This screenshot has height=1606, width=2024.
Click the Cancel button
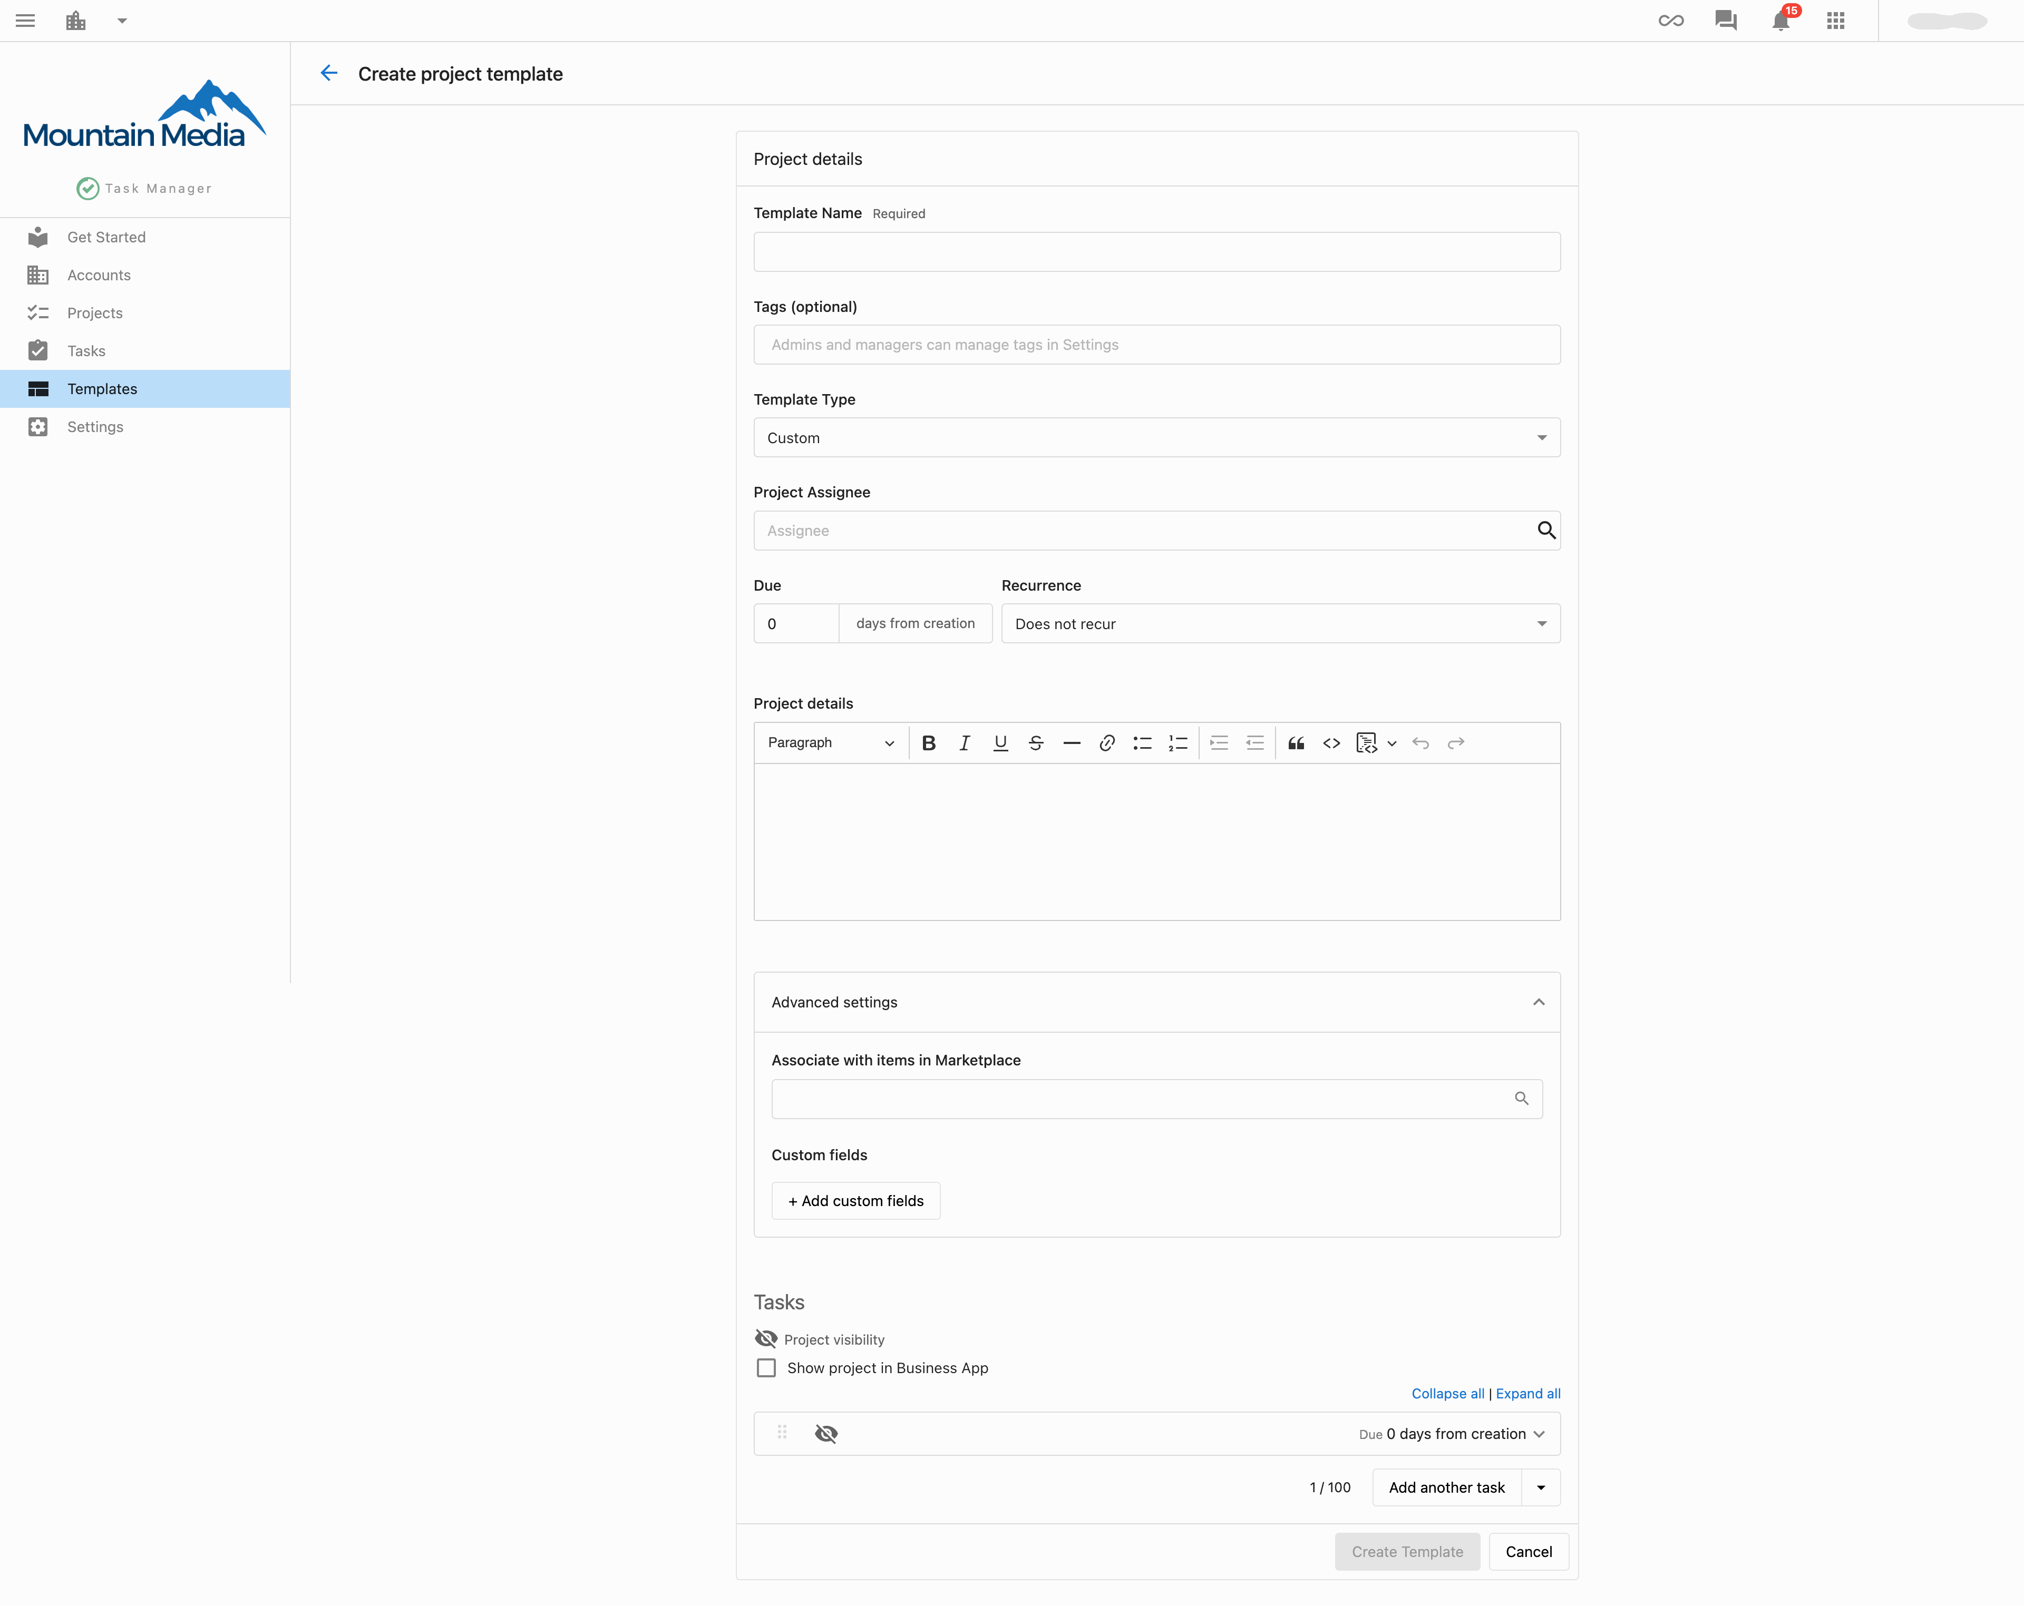point(1529,1552)
